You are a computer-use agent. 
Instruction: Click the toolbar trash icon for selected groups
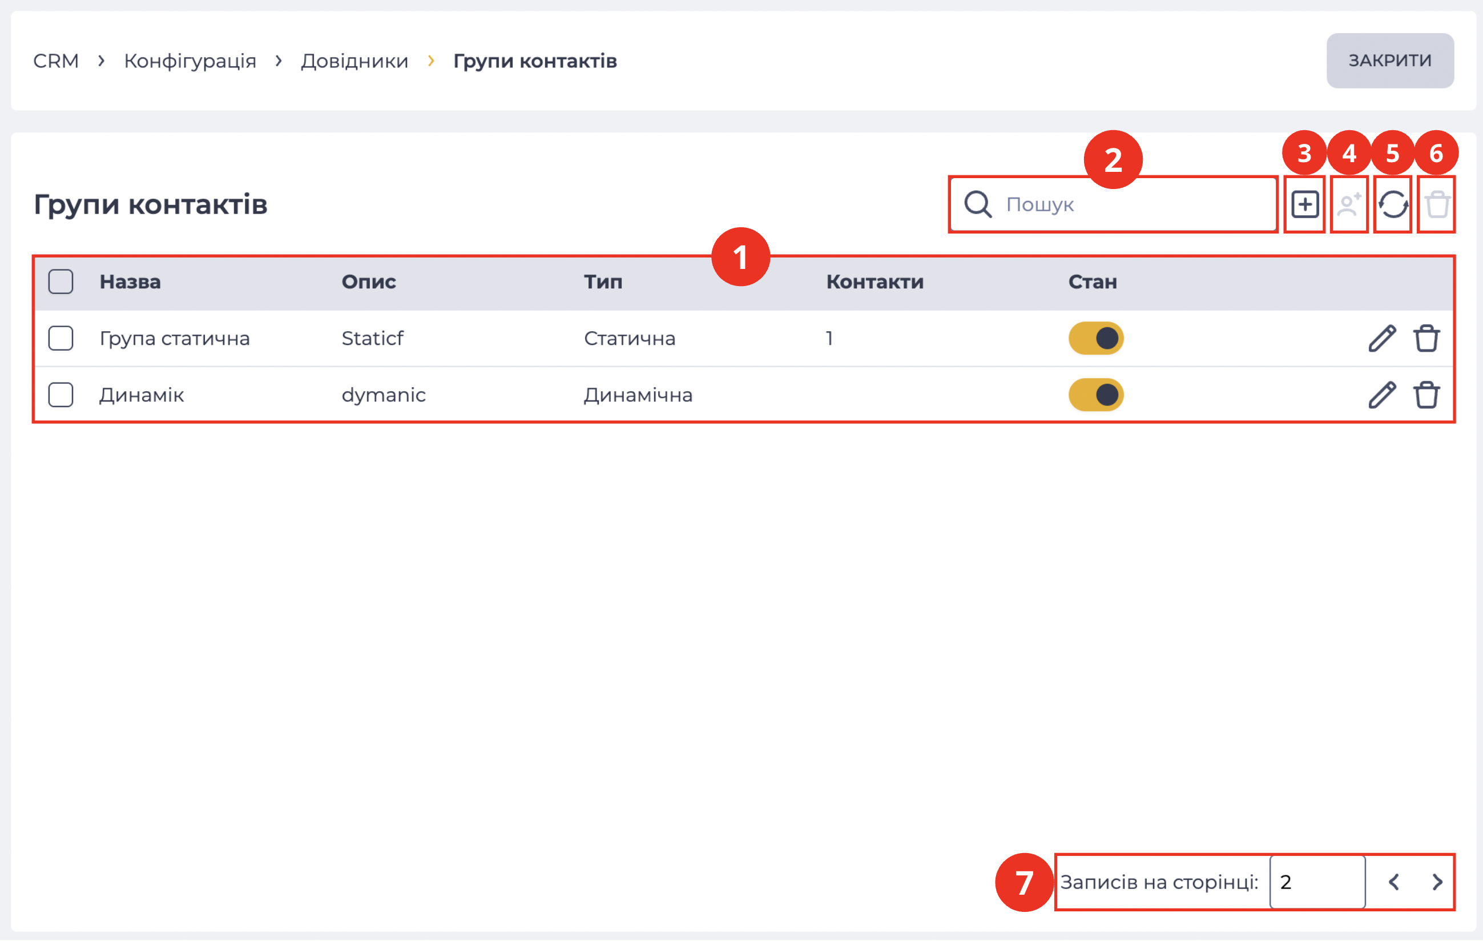pos(1437,204)
